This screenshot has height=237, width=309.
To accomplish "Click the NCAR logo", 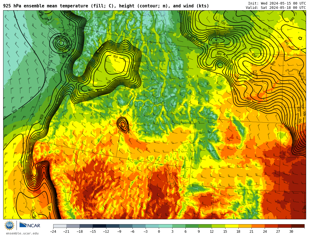I will click(x=30, y=225).
